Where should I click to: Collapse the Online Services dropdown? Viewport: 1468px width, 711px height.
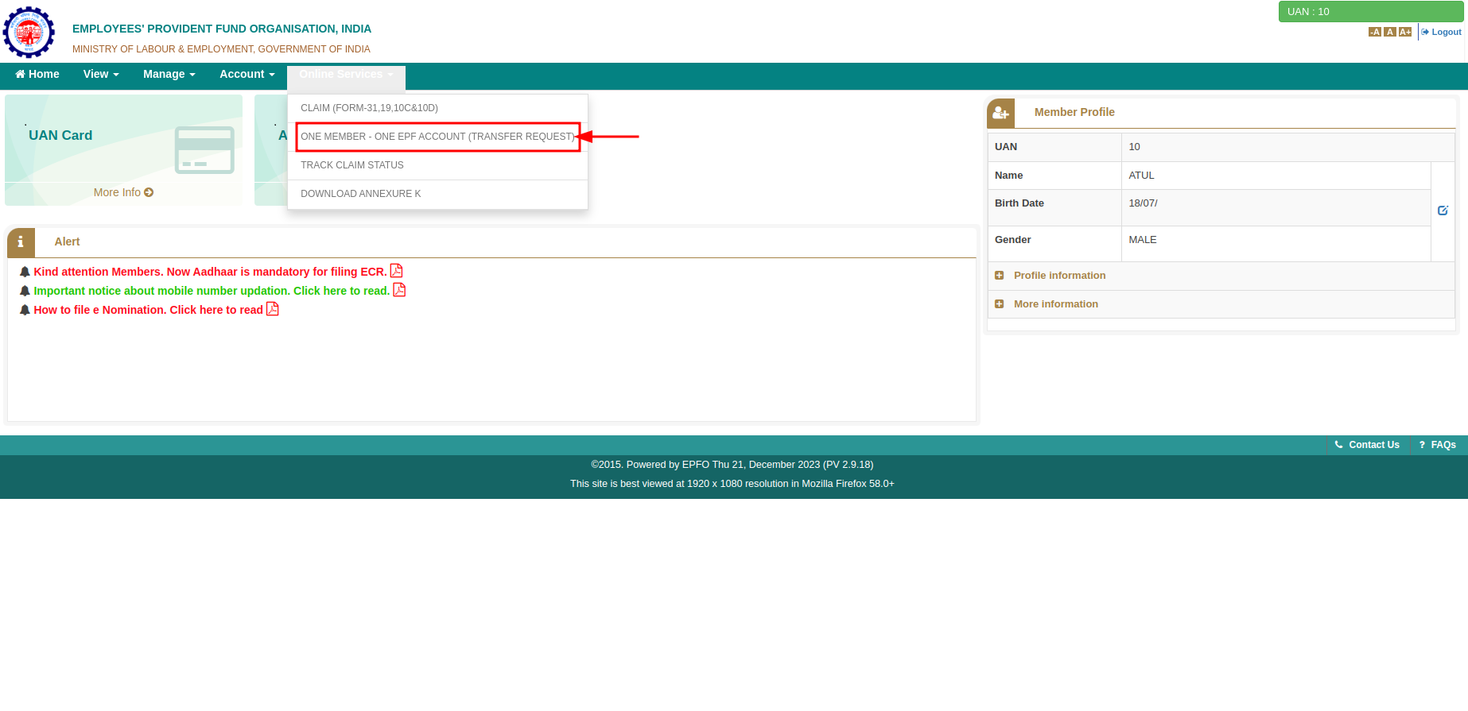point(346,74)
